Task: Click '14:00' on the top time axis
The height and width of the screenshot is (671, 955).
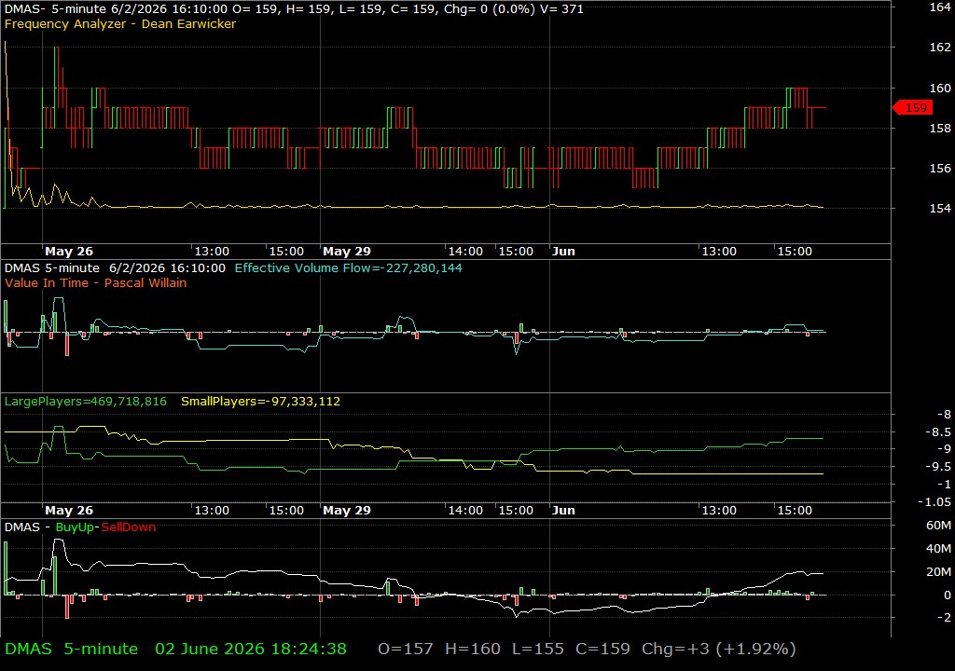Action: [465, 251]
